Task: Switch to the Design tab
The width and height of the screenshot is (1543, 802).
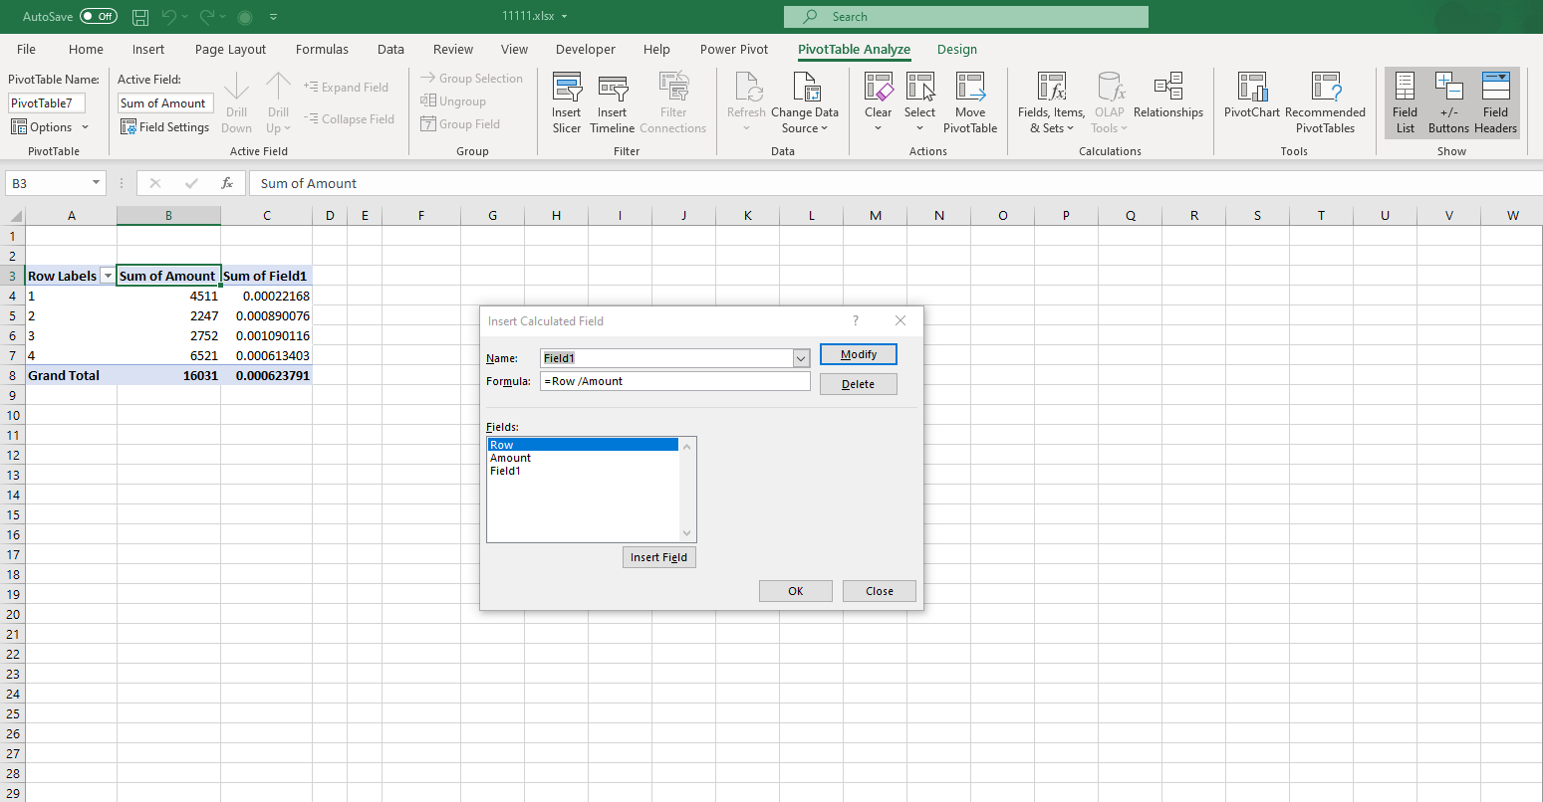Action: click(x=957, y=49)
